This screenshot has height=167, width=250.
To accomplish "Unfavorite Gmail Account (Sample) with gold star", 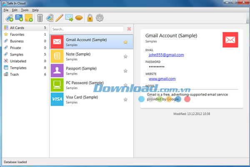I will [x=125, y=42].
